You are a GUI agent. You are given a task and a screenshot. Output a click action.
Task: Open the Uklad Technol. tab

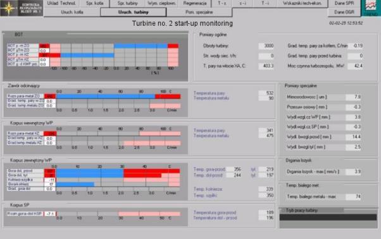pyautogui.click(x=61, y=3)
